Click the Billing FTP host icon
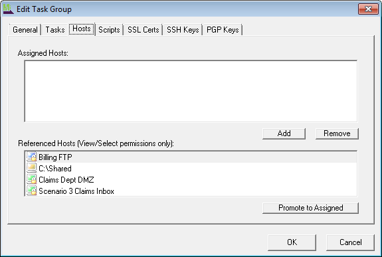 [x=32, y=157]
